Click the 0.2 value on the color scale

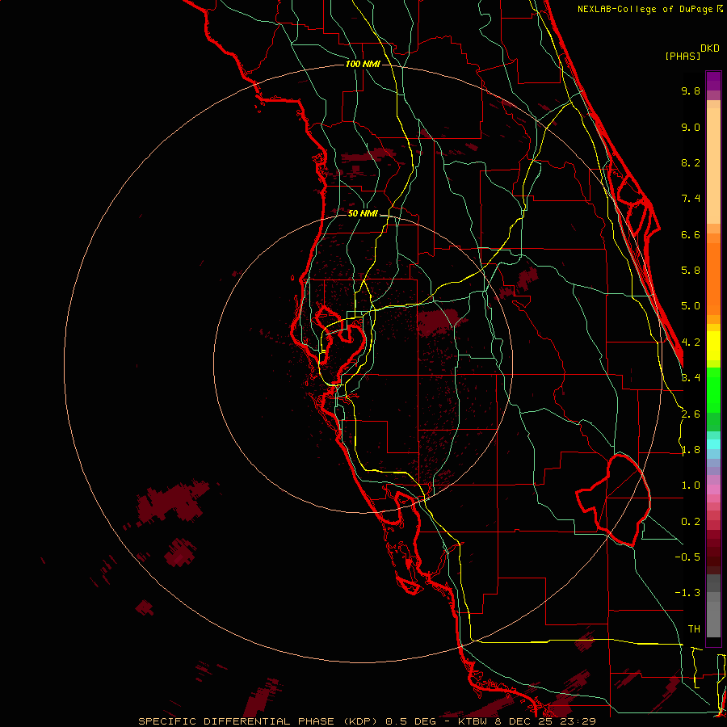[x=691, y=522]
